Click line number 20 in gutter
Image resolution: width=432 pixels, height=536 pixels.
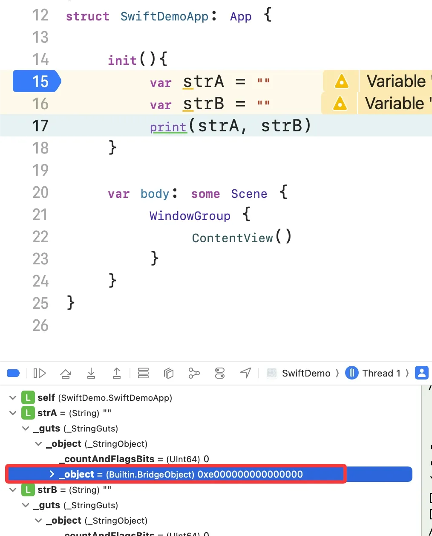point(40,192)
